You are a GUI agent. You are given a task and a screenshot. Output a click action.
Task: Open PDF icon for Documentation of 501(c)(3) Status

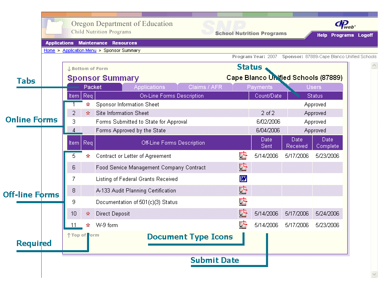click(x=243, y=202)
